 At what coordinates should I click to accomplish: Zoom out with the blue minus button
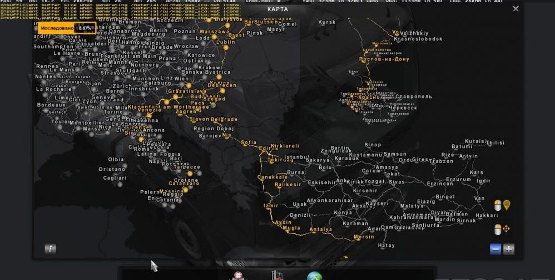point(495,249)
